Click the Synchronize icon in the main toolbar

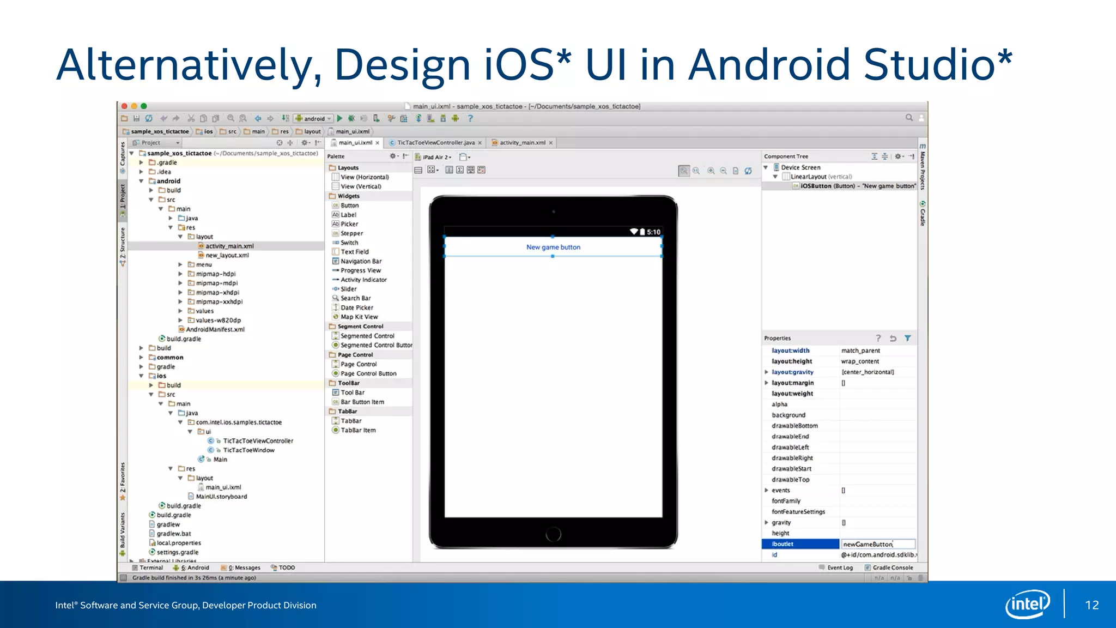pos(148,118)
